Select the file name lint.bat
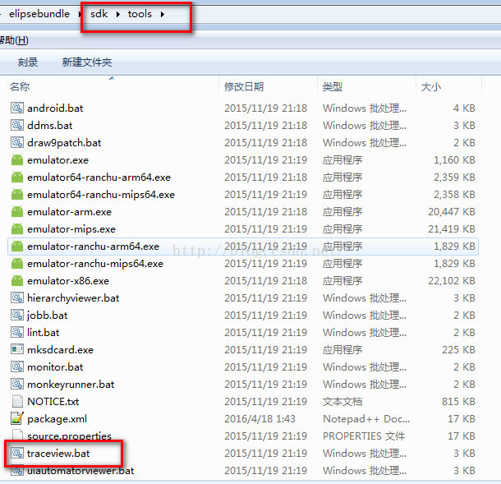 (x=44, y=333)
